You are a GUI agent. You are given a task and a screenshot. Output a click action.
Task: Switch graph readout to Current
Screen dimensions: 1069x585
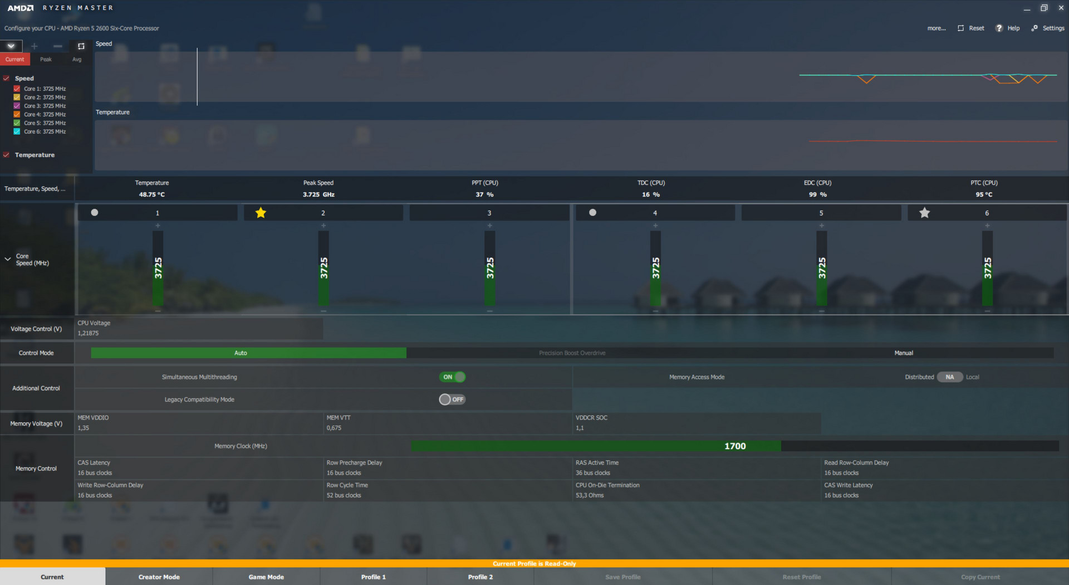pos(15,59)
